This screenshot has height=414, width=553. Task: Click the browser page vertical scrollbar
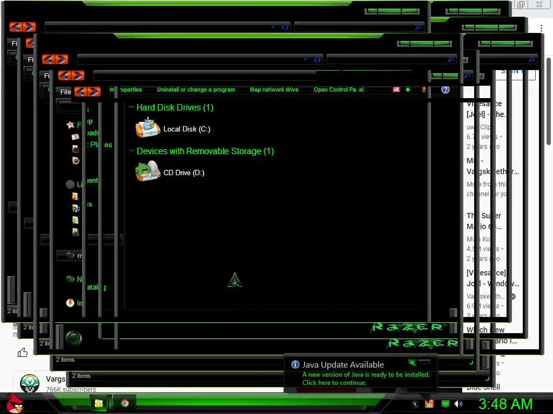coord(549,101)
